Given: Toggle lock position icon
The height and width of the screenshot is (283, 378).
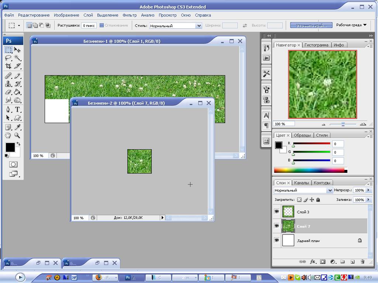Looking at the screenshot, I should tap(312, 199).
